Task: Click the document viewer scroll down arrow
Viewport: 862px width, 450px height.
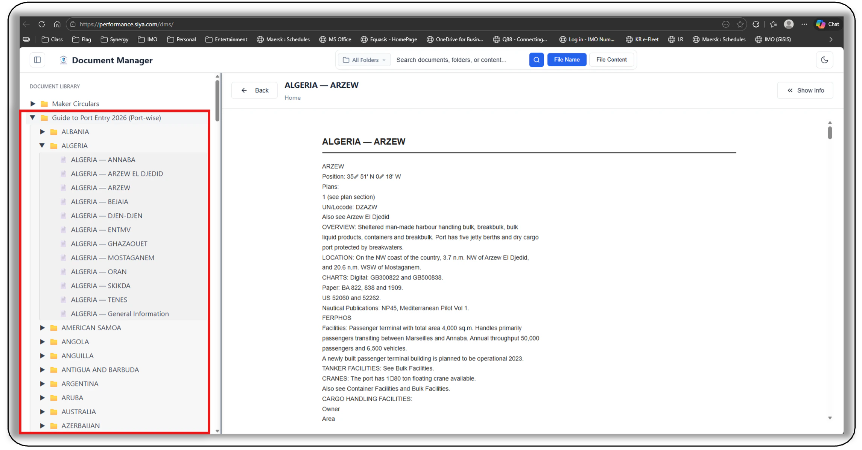Action: pos(830,418)
